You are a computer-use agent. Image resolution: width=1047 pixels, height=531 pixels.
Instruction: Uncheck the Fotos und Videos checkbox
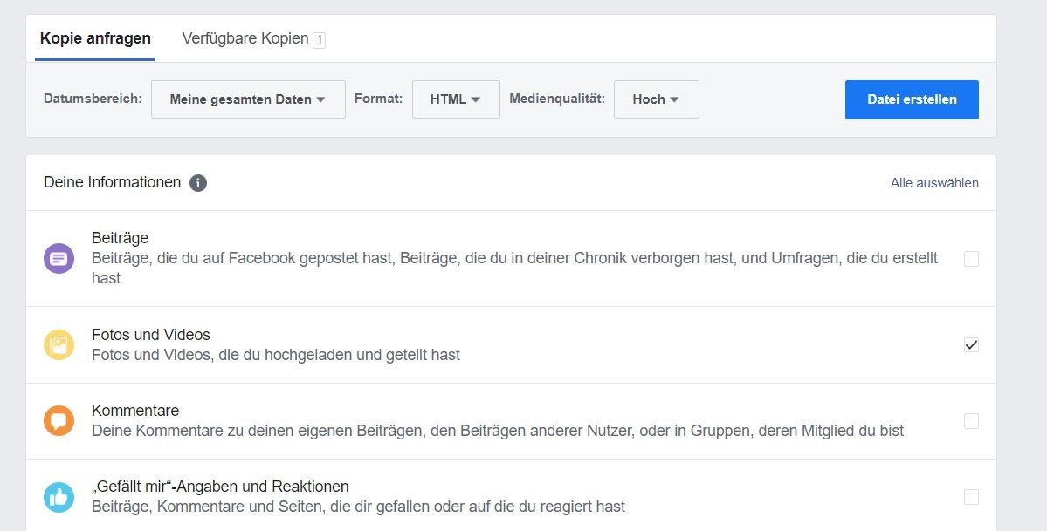(x=971, y=344)
